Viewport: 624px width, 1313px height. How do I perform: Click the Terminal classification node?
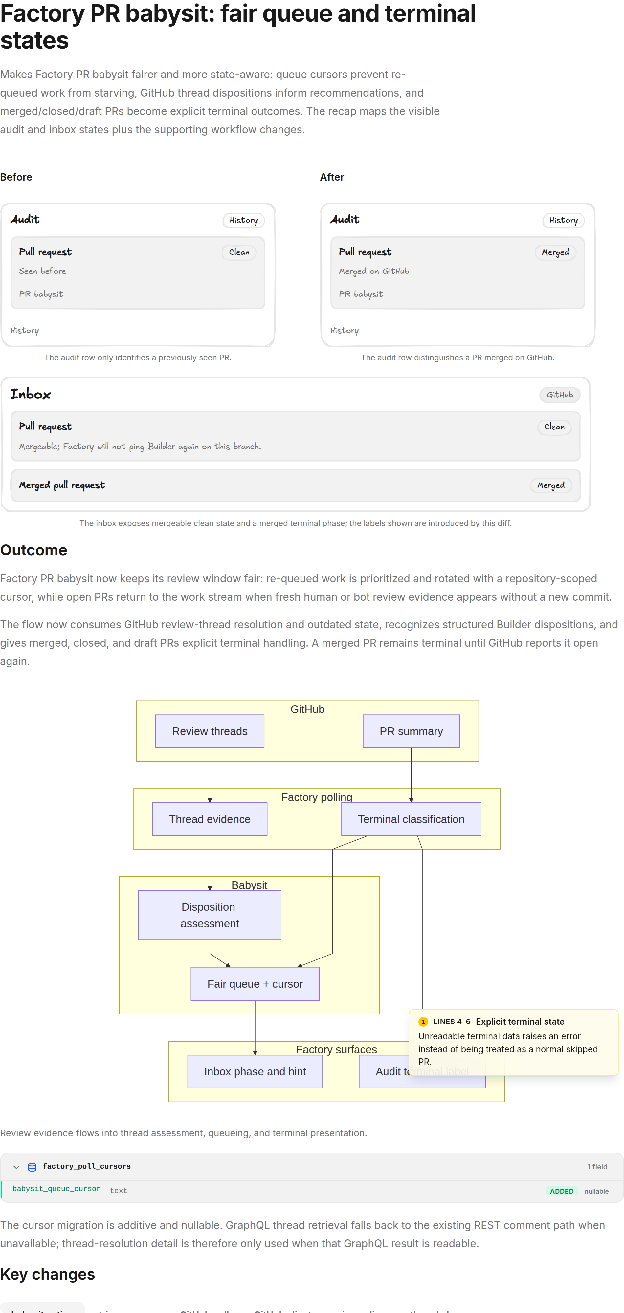coord(411,819)
